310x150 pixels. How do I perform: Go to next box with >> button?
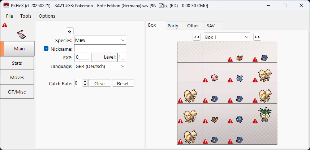[x=257, y=37]
